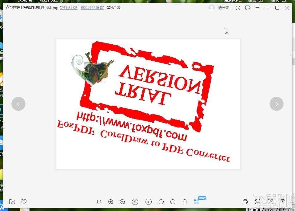The image size is (295, 211).
Task: Click the previous image toolbar arrow
Action: tap(135, 202)
